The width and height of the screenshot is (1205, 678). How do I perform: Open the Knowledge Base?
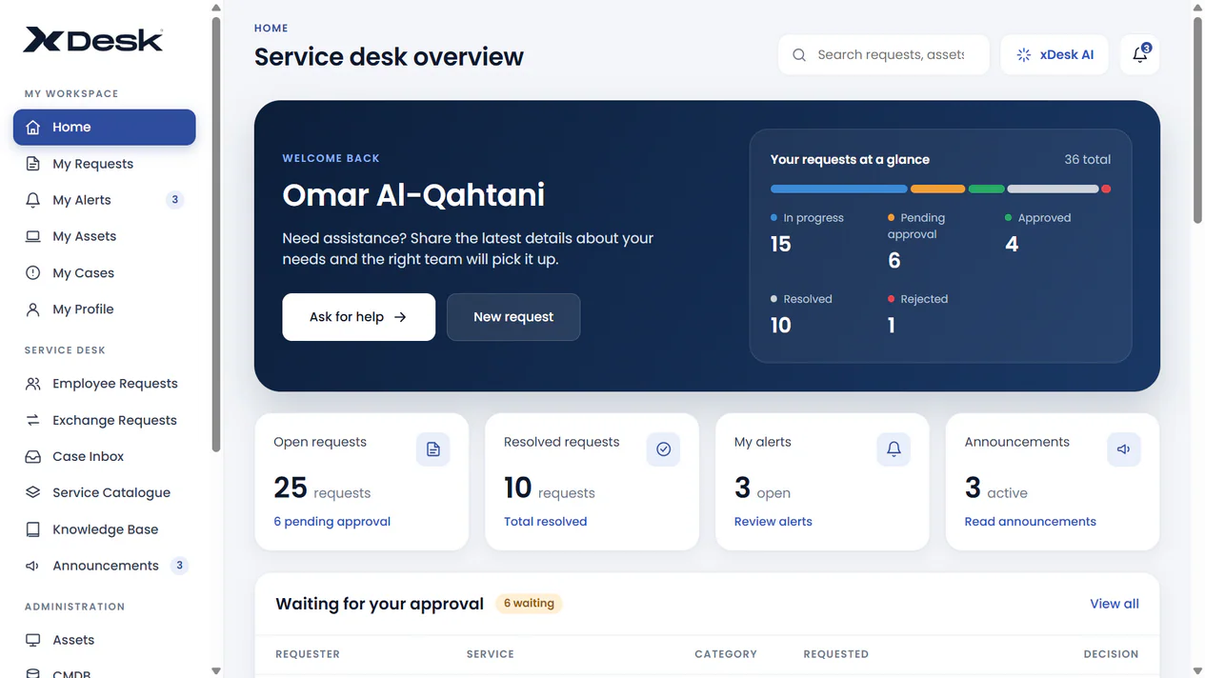(x=105, y=529)
